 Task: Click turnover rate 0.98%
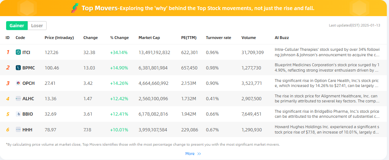(x=212, y=68)
